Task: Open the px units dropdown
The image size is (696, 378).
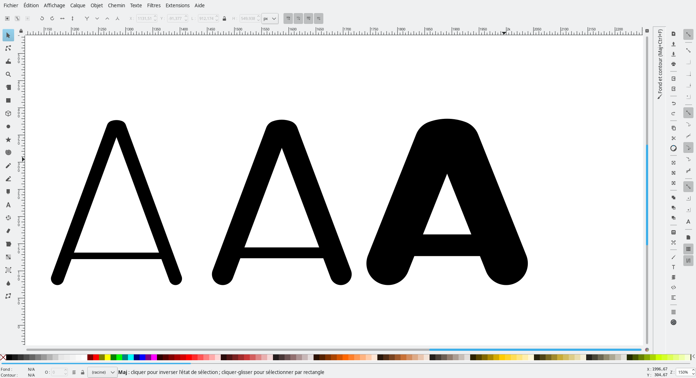Action: coord(270,18)
